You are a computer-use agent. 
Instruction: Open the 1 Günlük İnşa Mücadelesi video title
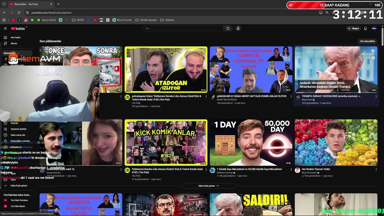tap(249, 169)
